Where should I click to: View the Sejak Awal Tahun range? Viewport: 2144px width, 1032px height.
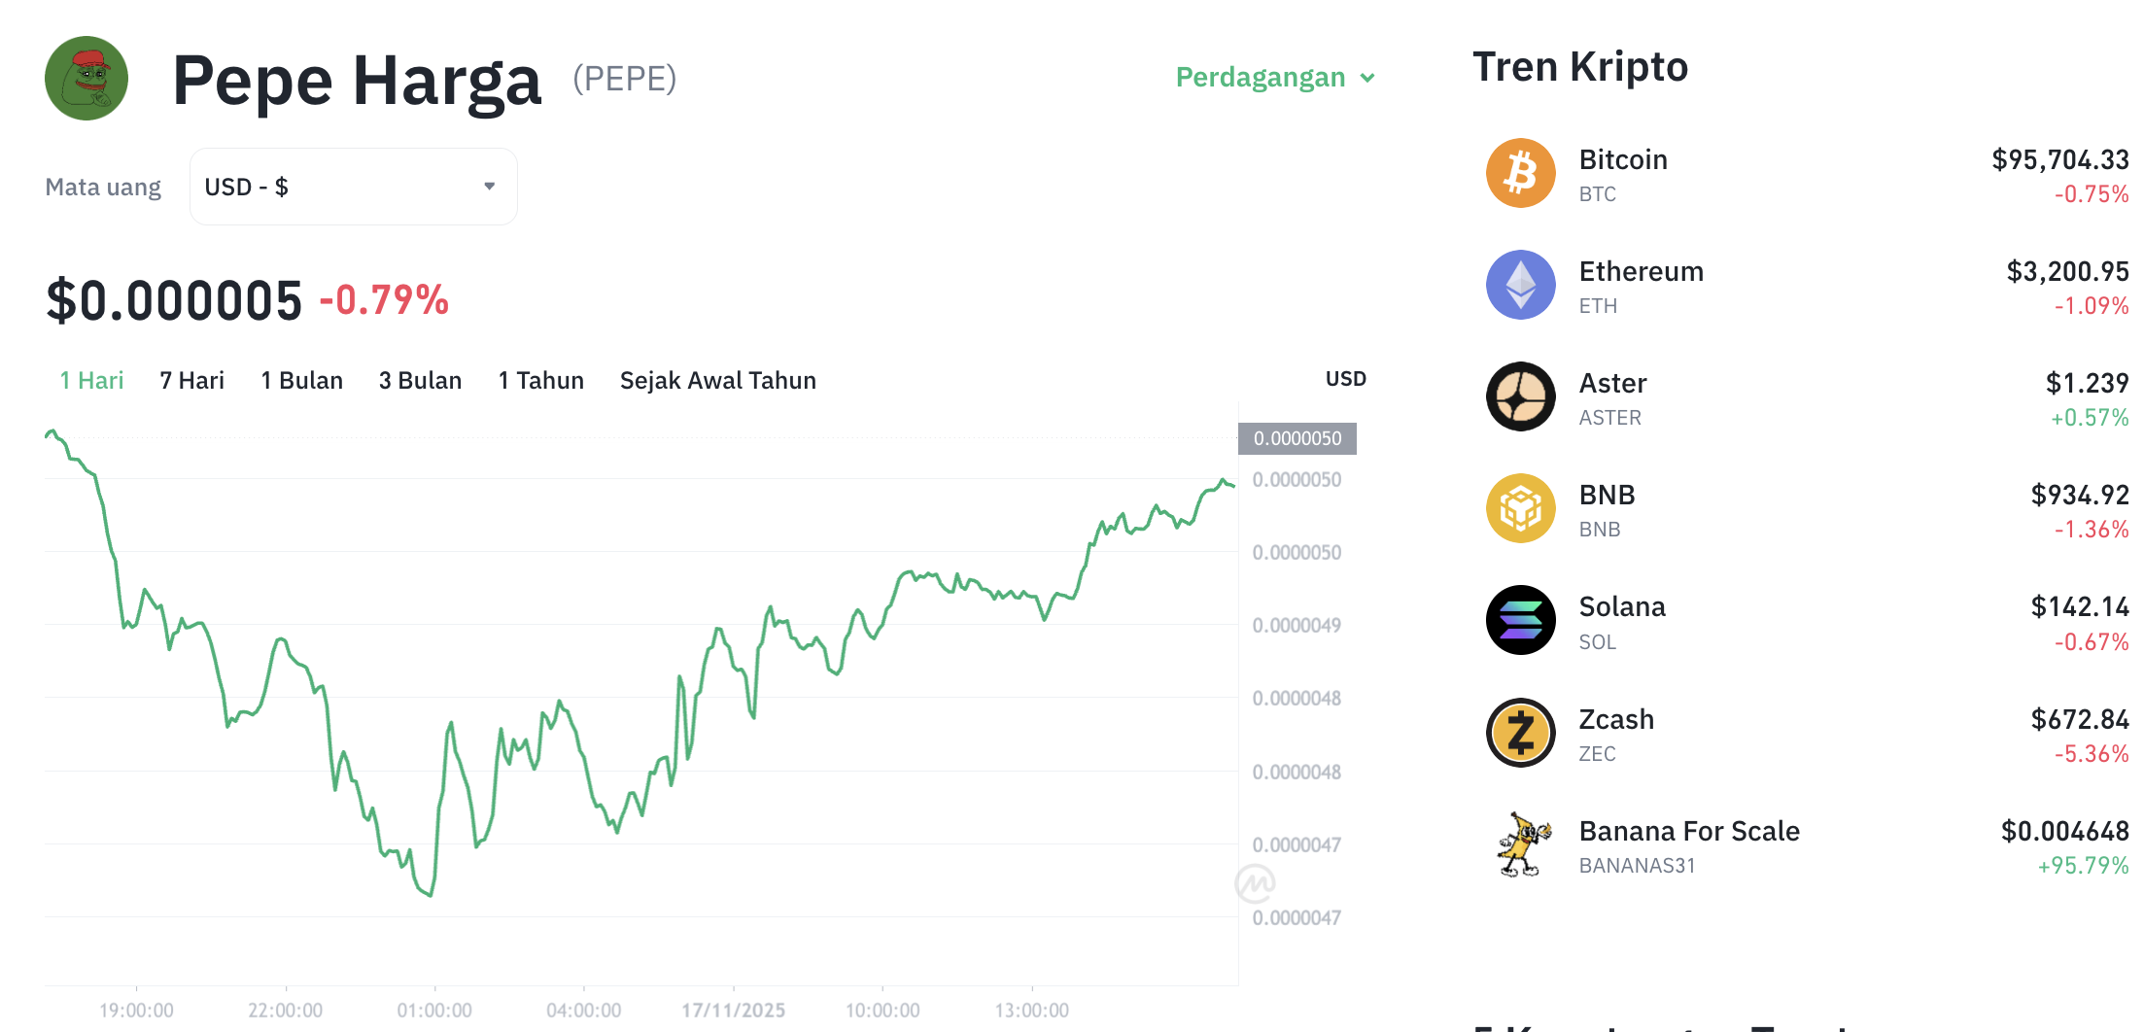click(717, 380)
